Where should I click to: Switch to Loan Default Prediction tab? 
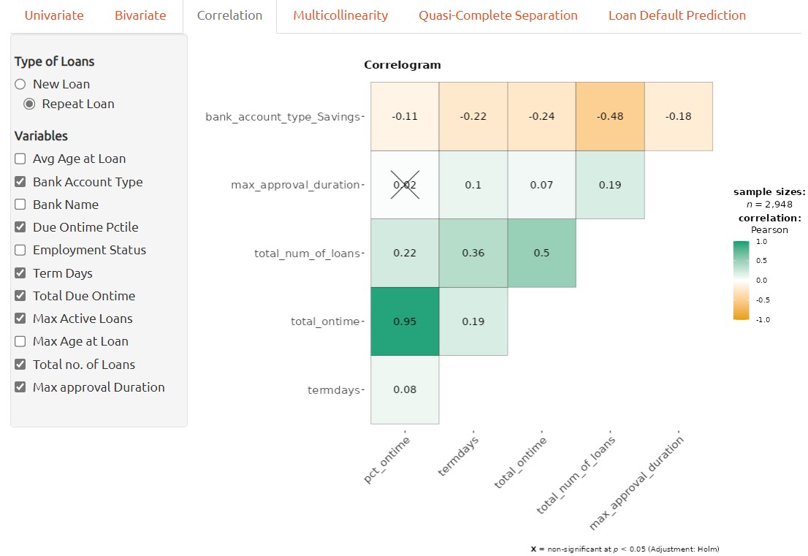676,15
